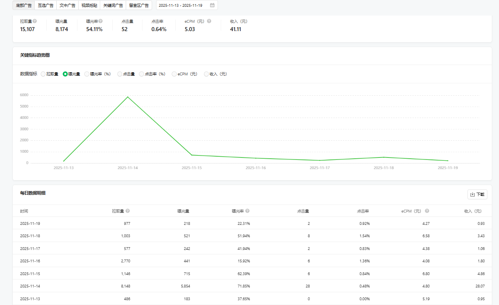Choose 曝光率(%) as the trend indicator

(87, 74)
